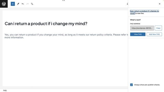Undo the last change
The width and height of the screenshot is (164, 92).
pyautogui.click(x=23, y=4)
